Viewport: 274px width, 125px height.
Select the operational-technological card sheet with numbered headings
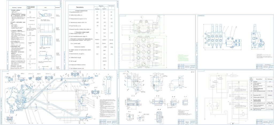coord(34,35)
